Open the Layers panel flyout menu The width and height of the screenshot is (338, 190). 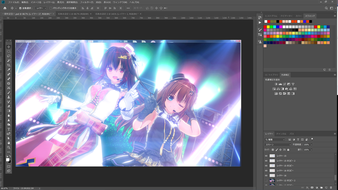click(x=335, y=134)
